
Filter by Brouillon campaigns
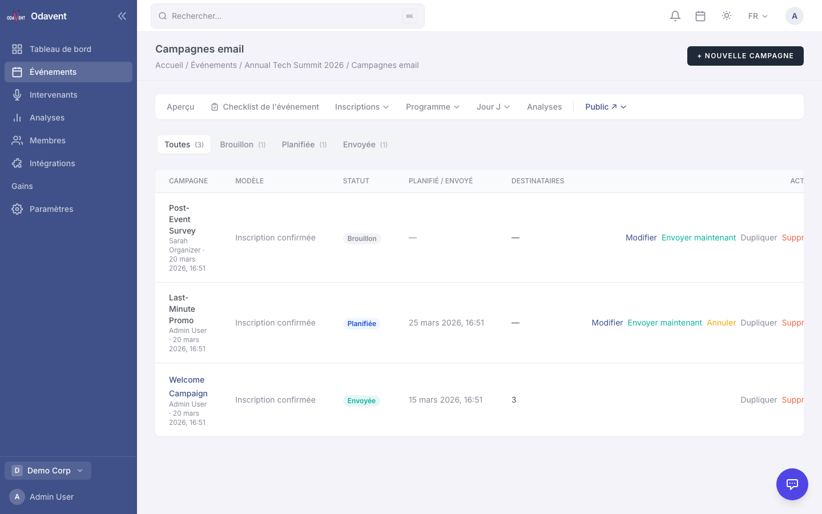pyautogui.click(x=243, y=144)
